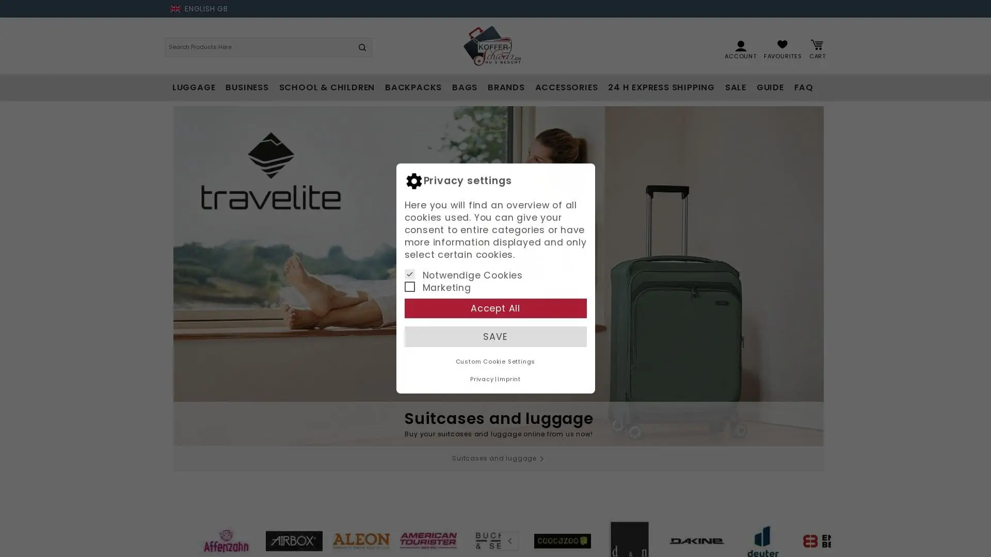991x557 pixels.
Task: Click the Accept All button
Action: coord(495,308)
